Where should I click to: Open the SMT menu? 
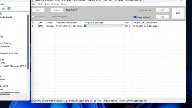(x=40, y=4)
